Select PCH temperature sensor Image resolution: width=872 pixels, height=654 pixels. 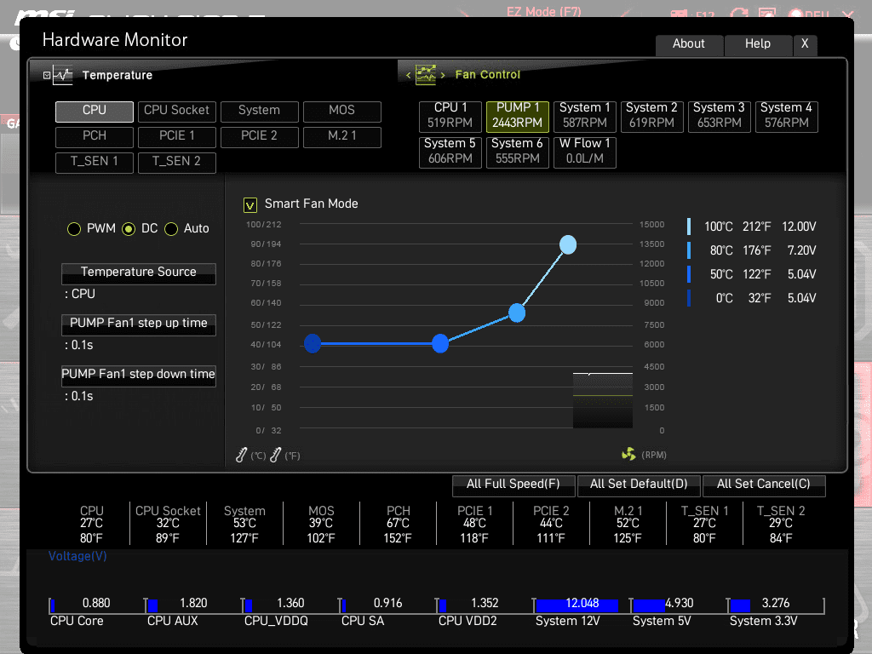94,137
